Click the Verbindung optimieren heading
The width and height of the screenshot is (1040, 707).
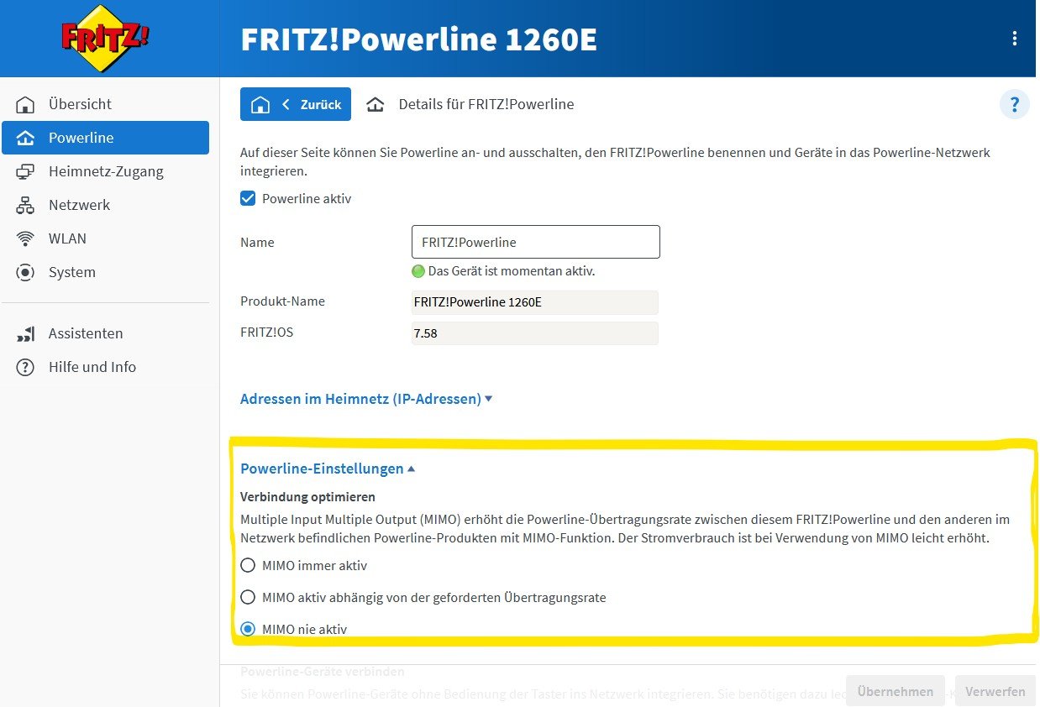click(307, 496)
